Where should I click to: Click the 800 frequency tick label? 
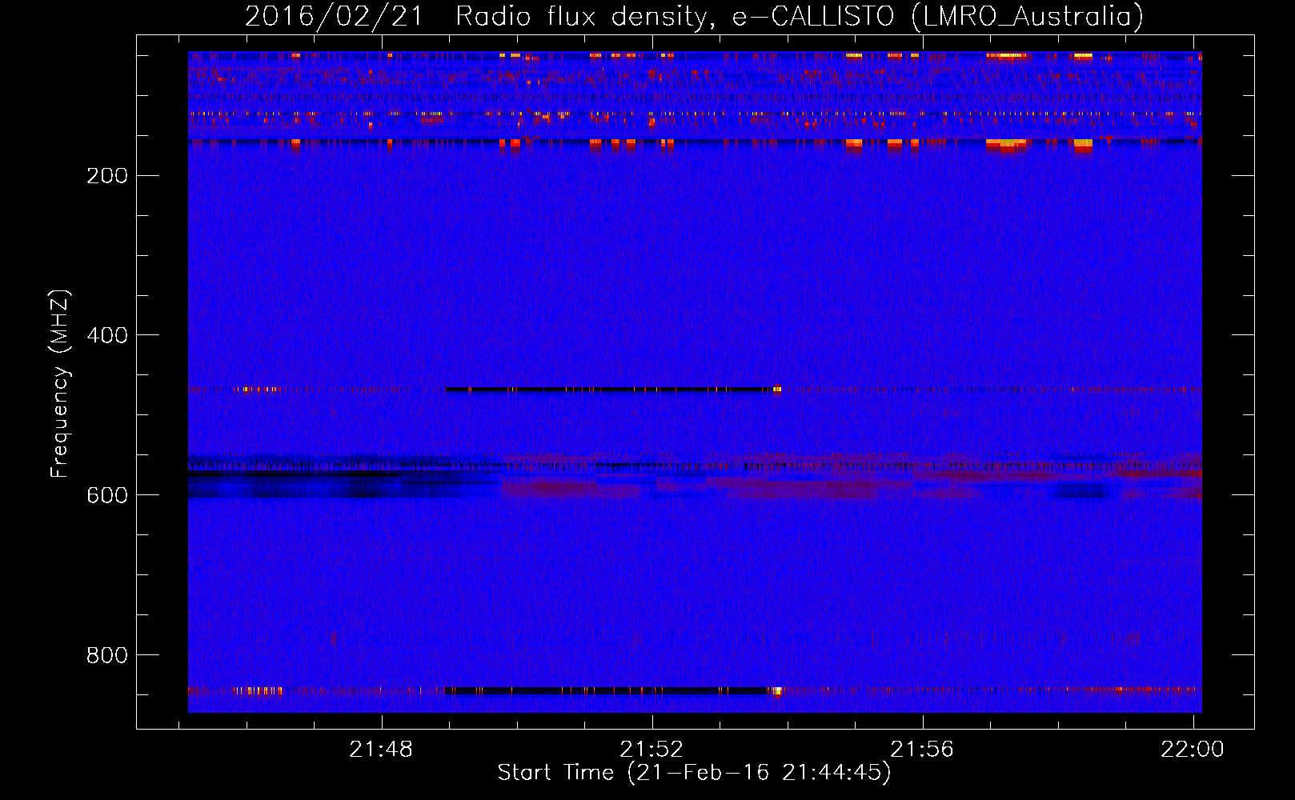107,655
